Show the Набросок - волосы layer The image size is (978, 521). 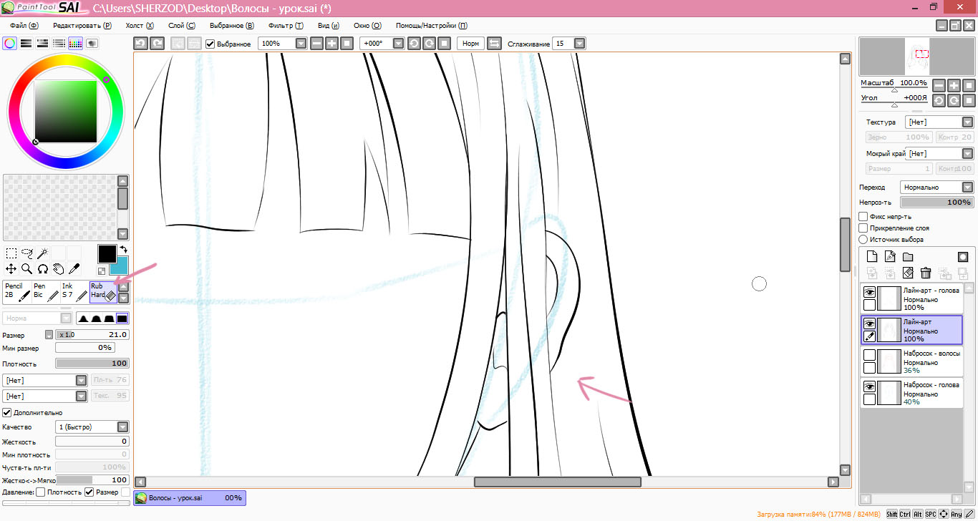pyautogui.click(x=869, y=355)
